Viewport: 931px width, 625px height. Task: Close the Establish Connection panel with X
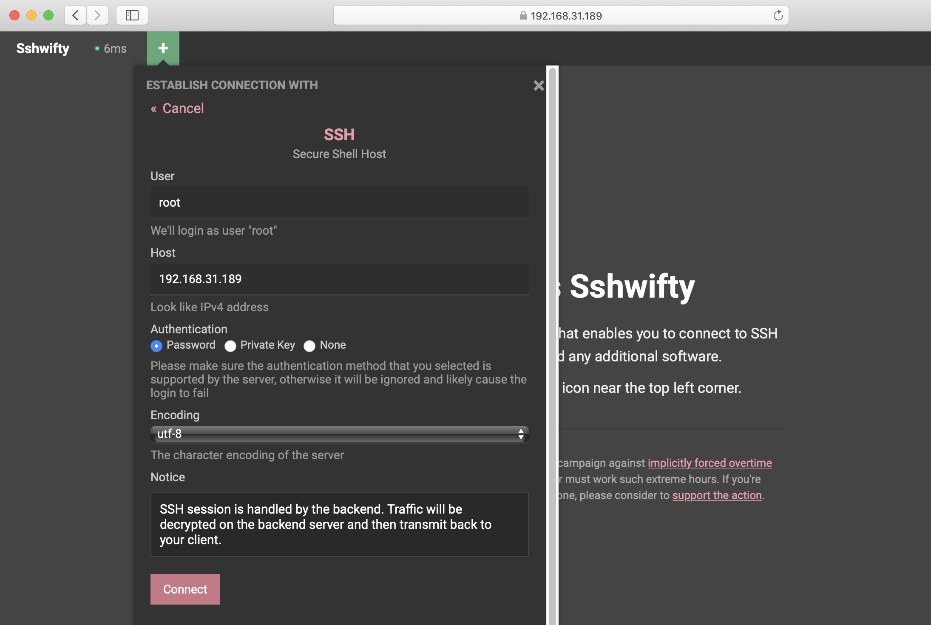click(x=538, y=86)
